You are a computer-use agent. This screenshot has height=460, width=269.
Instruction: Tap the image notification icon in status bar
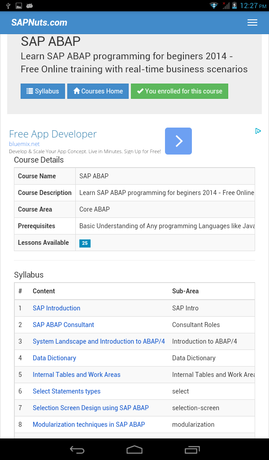pyautogui.click(x=18, y=5)
